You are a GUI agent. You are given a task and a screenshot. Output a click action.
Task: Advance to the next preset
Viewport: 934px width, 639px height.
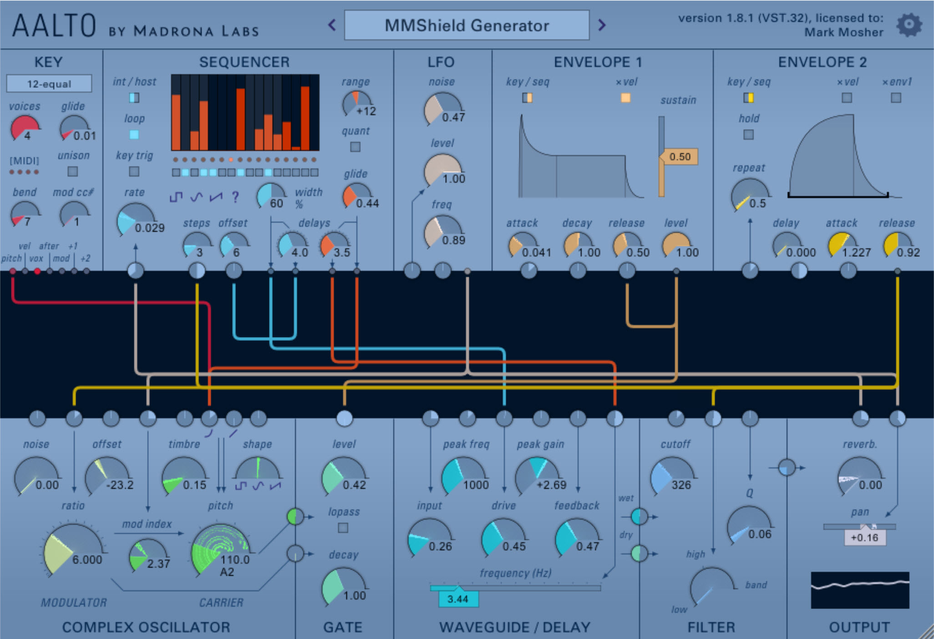[x=602, y=25]
